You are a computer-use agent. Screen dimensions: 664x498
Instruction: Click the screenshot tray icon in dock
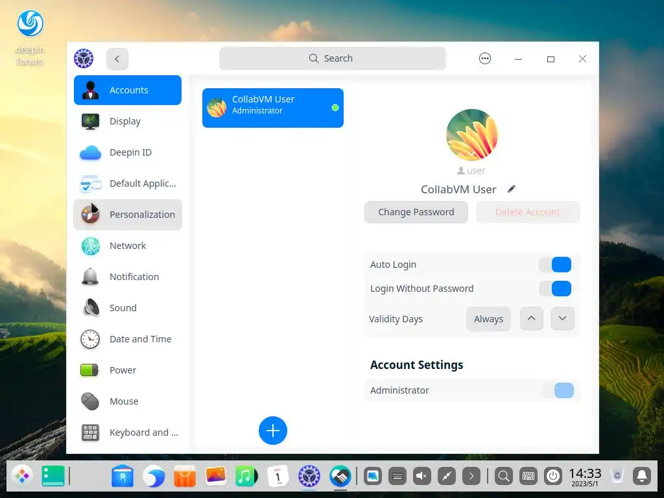tap(373, 477)
